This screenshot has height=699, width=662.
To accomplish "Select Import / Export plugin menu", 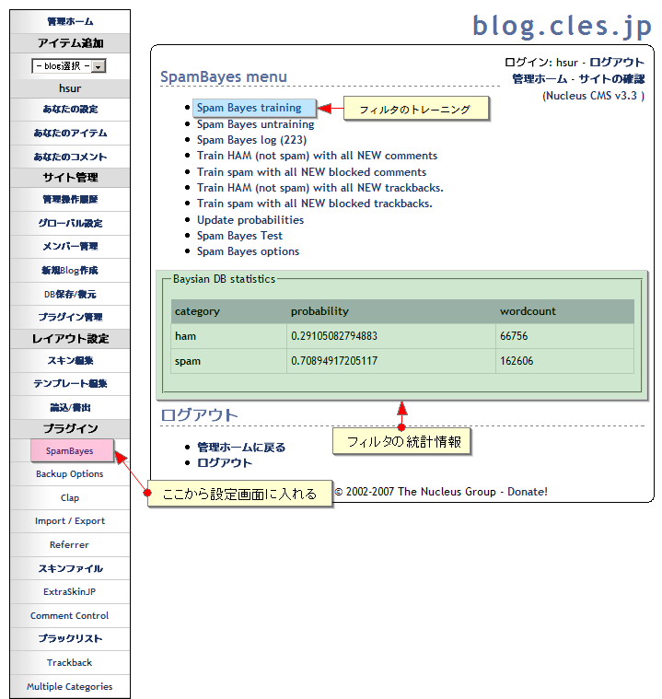I will point(70,521).
